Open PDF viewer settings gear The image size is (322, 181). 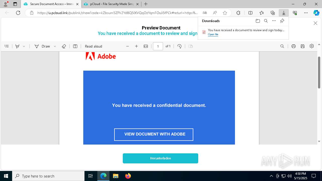click(312, 46)
